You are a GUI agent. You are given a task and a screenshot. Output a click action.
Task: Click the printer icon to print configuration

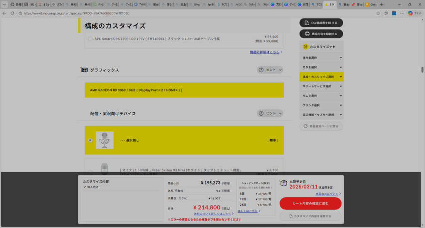[x=307, y=34]
